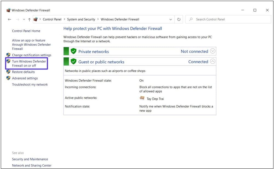Click the Notification state label
This screenshot has width=274, height=169.
click(x=77, y=106)
